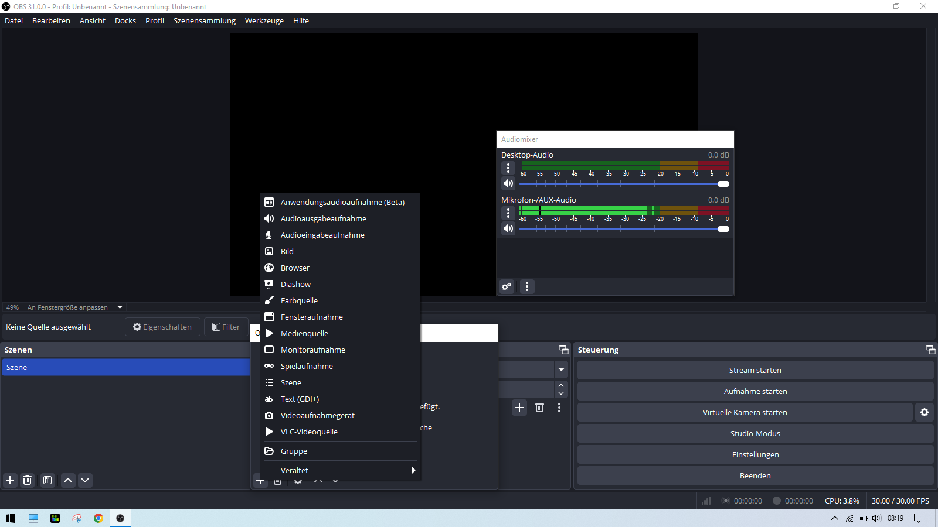Choose Monitoraufnahme from source menu
This screenshot has width=938, height=527.
(340, 350)
